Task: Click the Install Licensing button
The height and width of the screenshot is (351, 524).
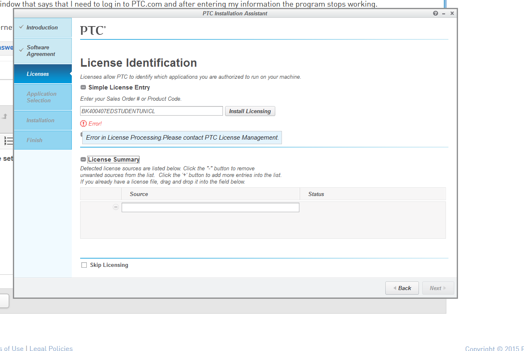Action: tap(250, 111)
